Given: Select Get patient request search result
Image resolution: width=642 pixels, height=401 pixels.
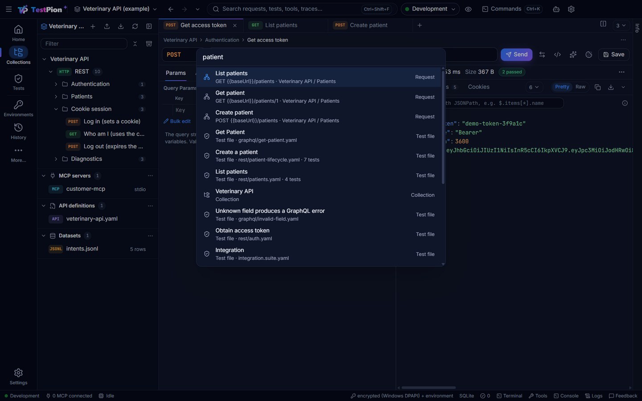Looking at the screenshot, I should [320, 97].
